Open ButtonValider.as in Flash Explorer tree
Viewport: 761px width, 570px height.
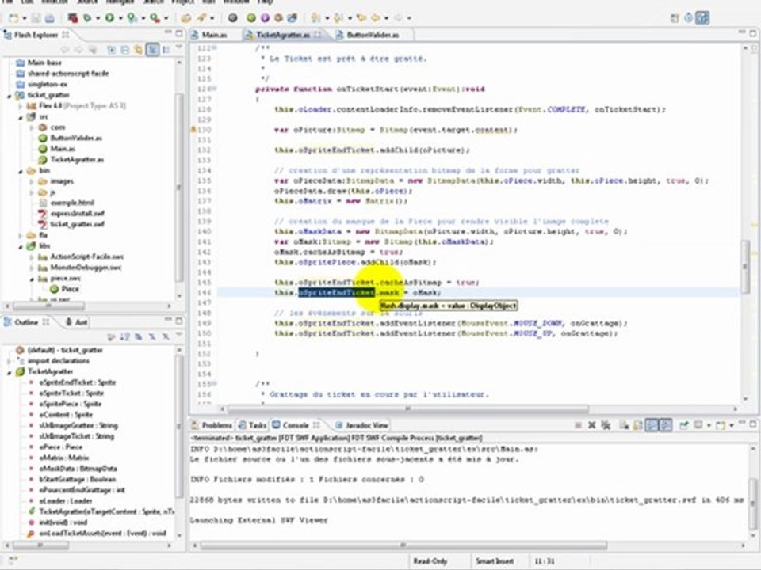point(76,138)
